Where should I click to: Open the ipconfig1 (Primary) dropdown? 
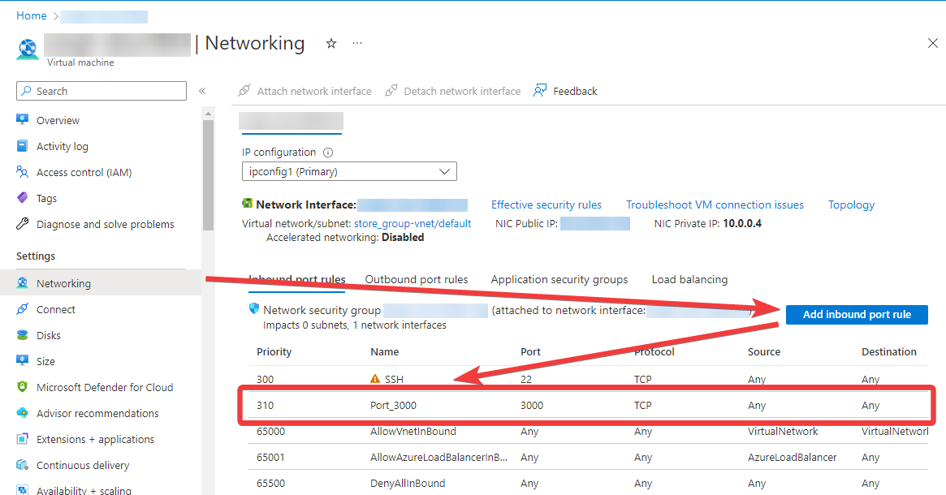[x=349, y=171]
